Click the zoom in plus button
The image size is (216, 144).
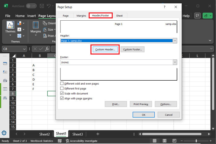point(211,141)
